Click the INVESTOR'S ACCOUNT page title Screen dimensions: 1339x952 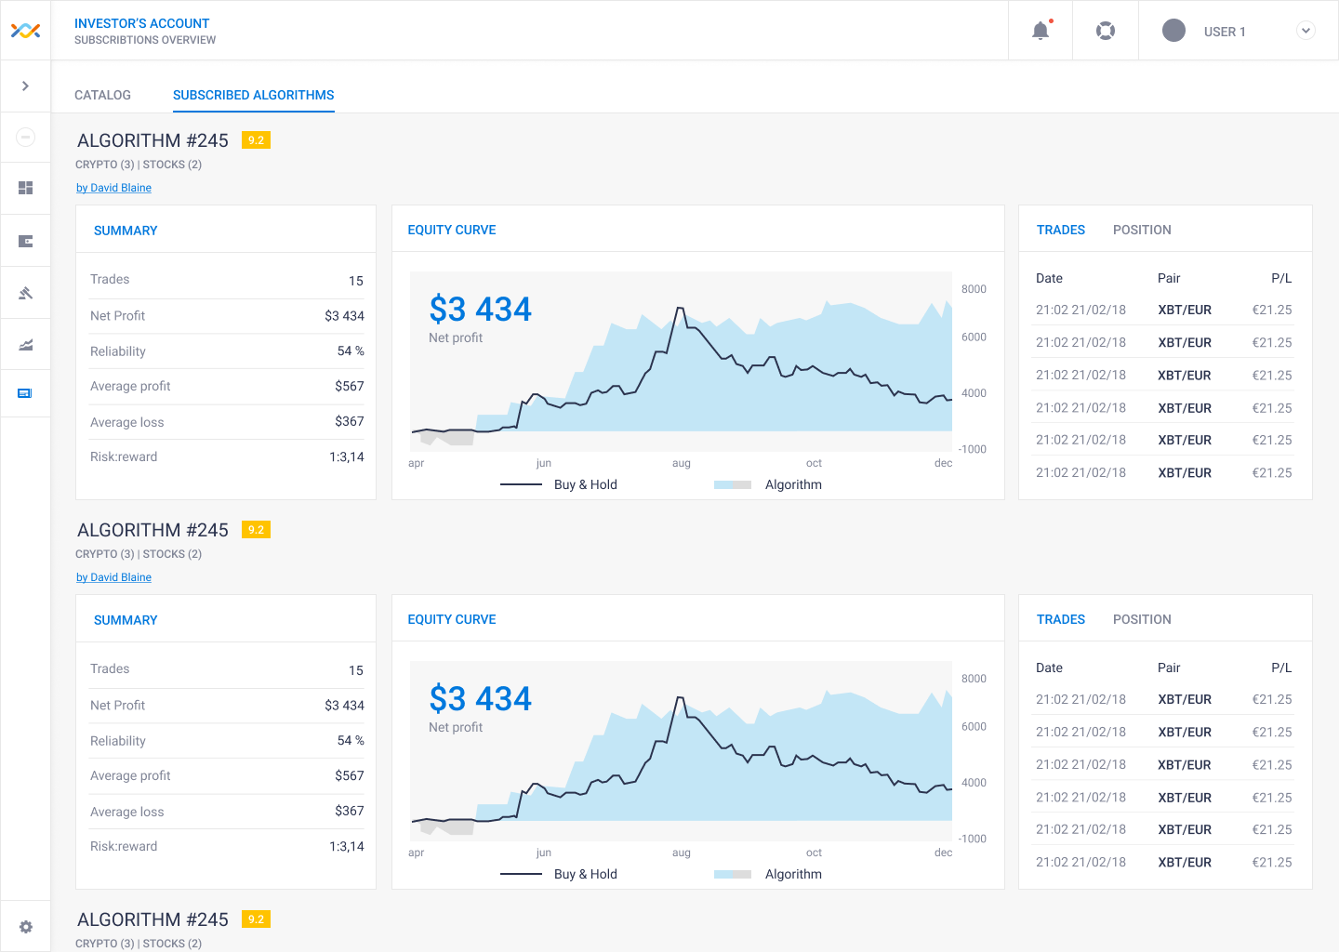142,23
